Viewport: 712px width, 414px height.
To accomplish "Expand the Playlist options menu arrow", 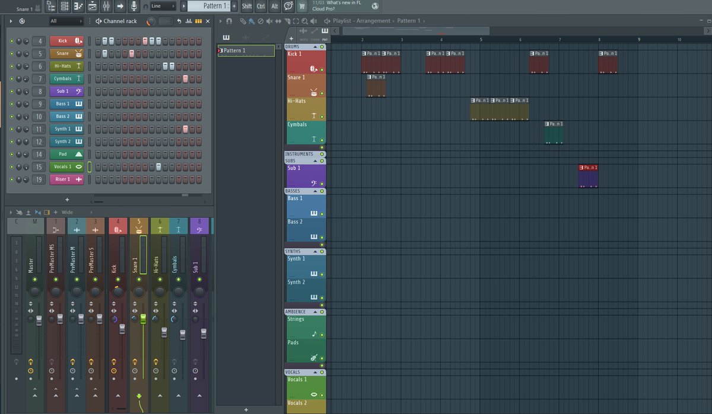I will tap(221, 21).
